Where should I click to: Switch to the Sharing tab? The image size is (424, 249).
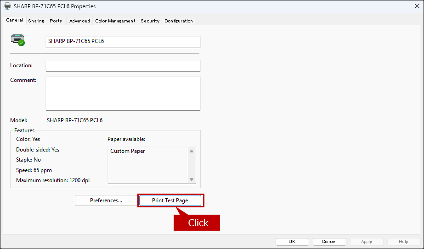[36, 21]
